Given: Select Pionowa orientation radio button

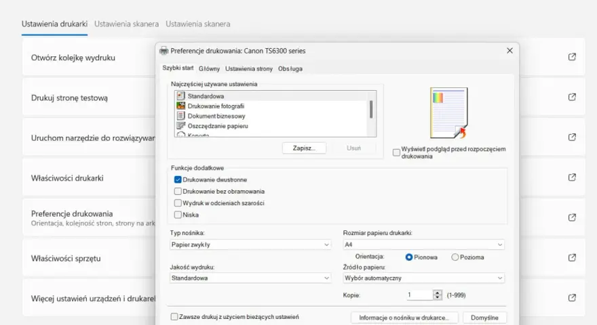Looking at the screenshot, I should click(409, 257).
